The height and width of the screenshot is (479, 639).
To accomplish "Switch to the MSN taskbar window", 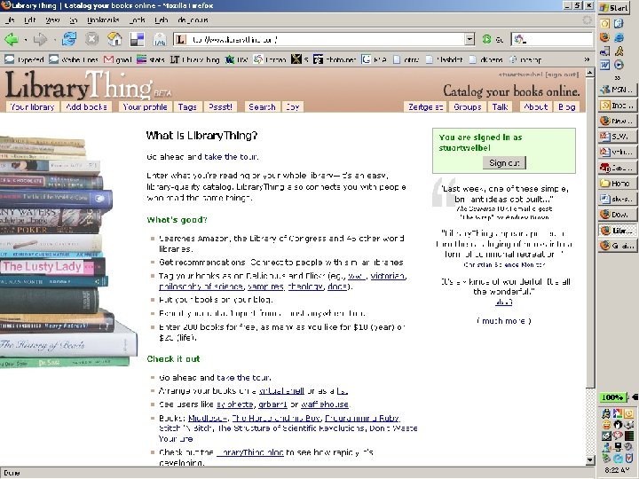I will pos(617,90).
